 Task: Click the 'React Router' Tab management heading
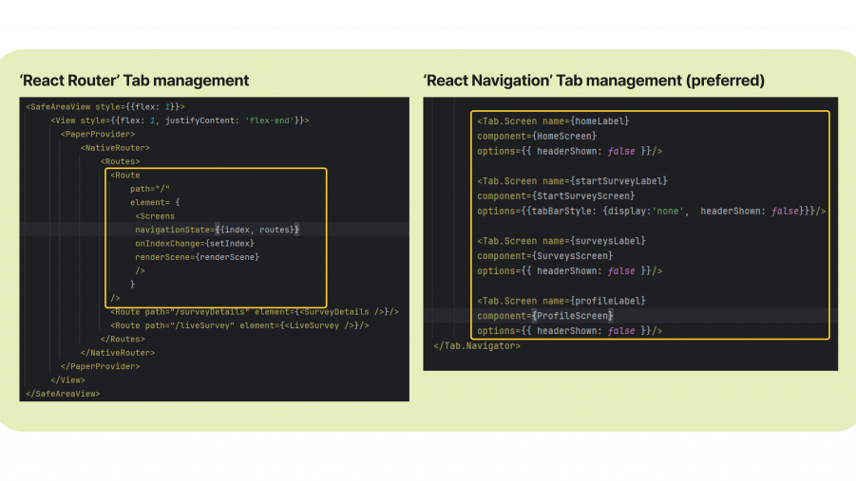coord(134,81)
